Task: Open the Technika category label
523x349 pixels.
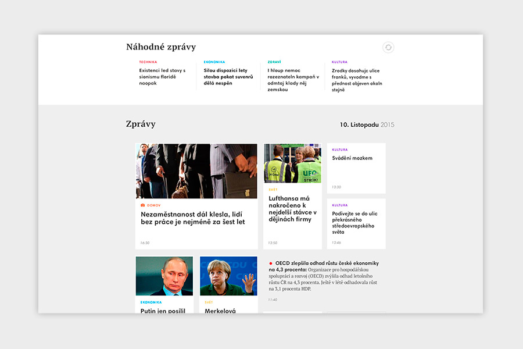Action: [148, 62]
